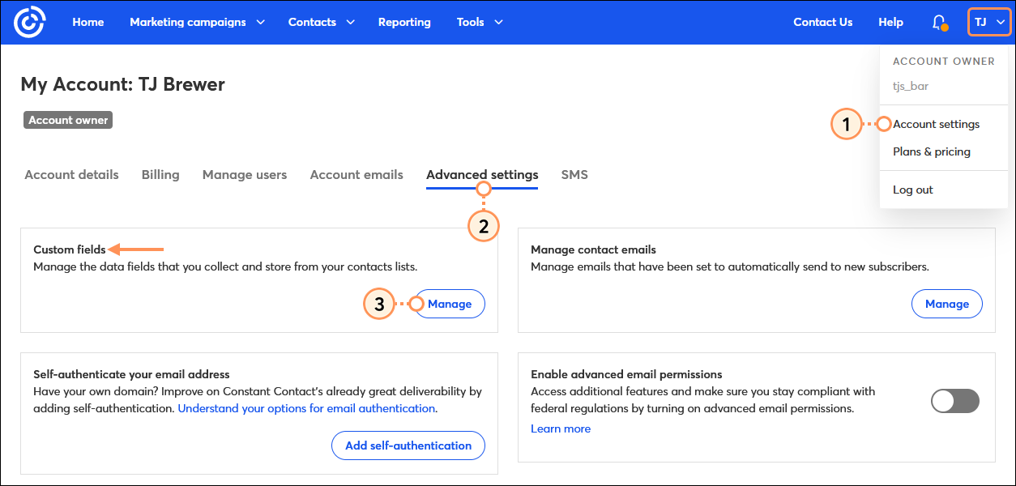Switch to the Account details tab
This screenshot has width=1016, height=486.
71,174
